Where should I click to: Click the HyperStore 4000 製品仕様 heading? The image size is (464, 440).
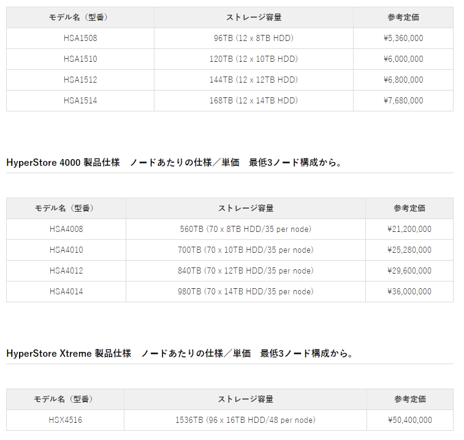click(63, 162)
